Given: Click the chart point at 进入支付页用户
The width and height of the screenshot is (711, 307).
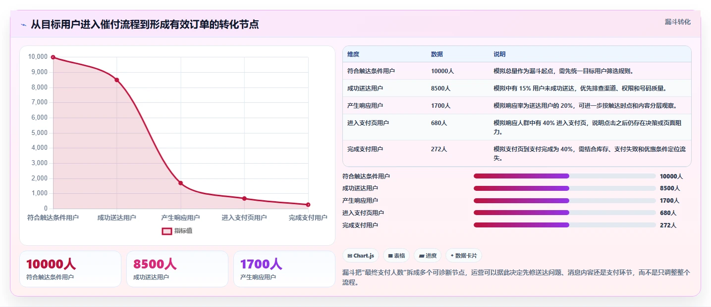Looking at the screenshot, I should tap(244, 198).
